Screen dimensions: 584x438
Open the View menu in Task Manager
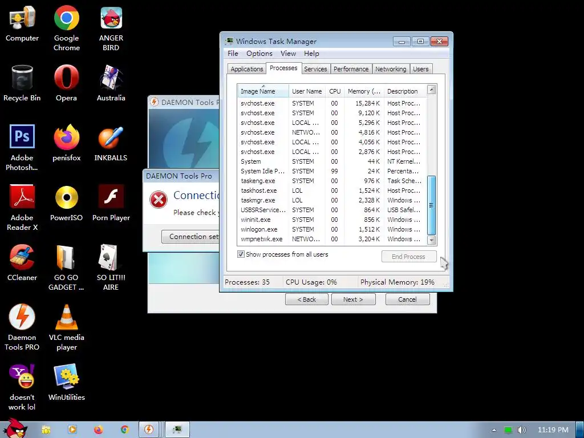[288, 53]
